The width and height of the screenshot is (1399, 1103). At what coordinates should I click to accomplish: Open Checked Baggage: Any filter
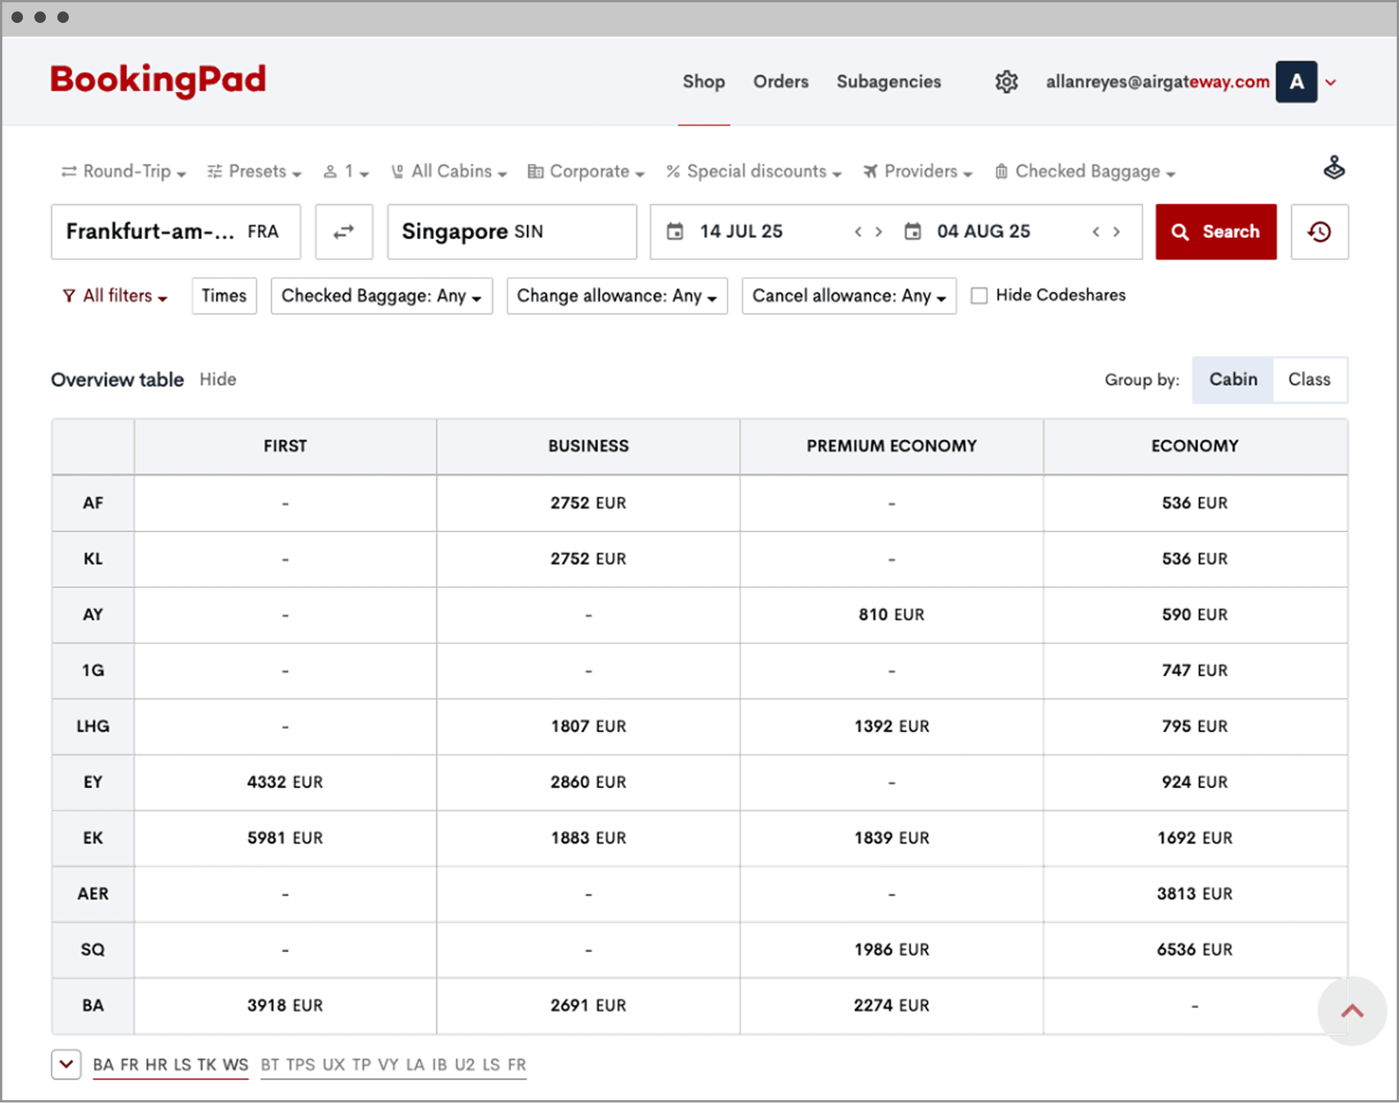click(382, 296)
